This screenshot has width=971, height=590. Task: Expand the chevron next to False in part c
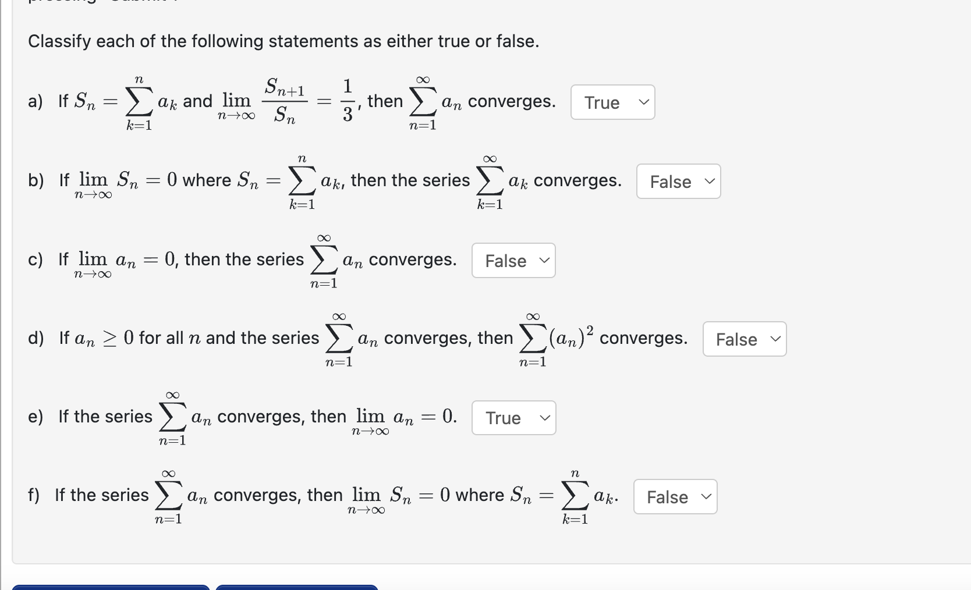[544, 261]
